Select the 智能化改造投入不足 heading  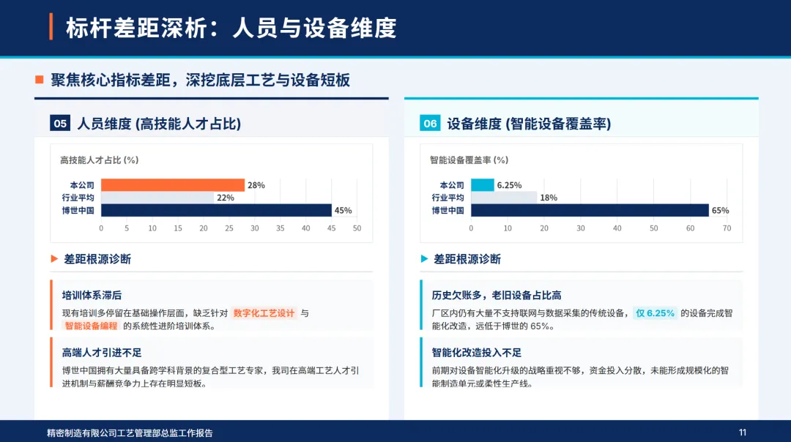(x=477, y=353)
